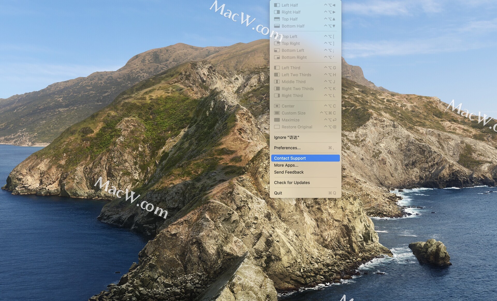Choose Right Two Thirds option
Viewport: 497px width, 301px height.
coord(297,89)
